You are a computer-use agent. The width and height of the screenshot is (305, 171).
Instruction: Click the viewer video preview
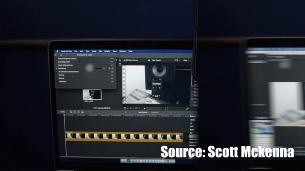(x=156, y=85)
